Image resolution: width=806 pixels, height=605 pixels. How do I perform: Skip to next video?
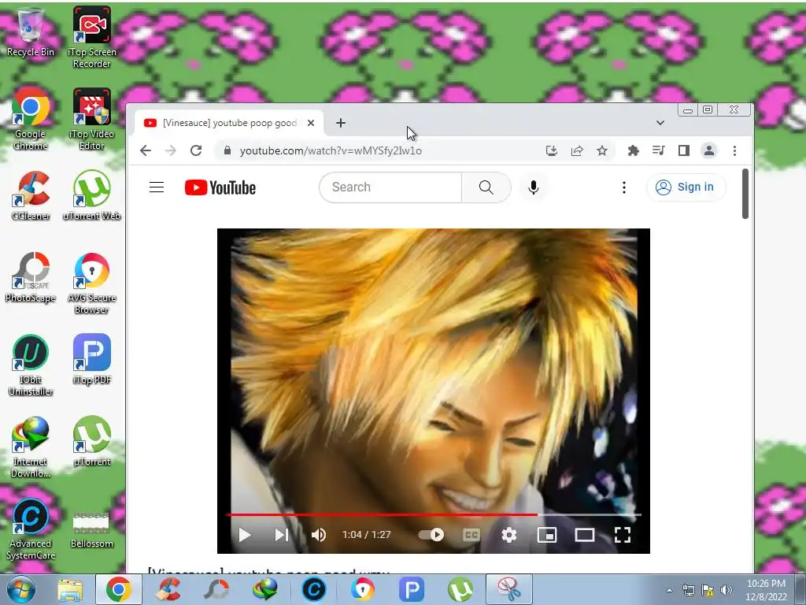pyautogui.click(x=281, y=535)
